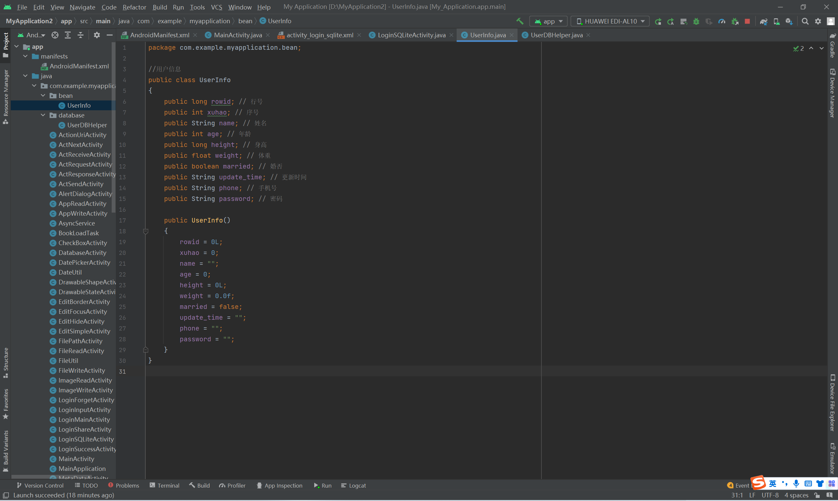Click Select Opened File target icon

pyautogui.click(x=55, y=35)
